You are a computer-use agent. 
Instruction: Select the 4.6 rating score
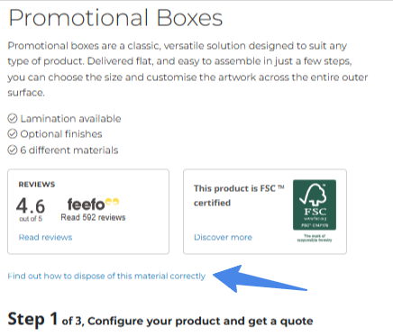tap(31, 206)
